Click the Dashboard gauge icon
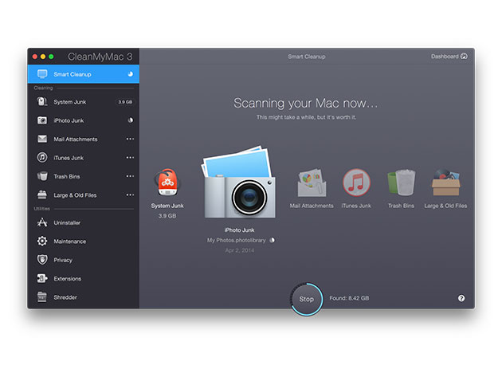Image resolution: width=502 pixels, height=377 pixels. (x=464, y=57)
